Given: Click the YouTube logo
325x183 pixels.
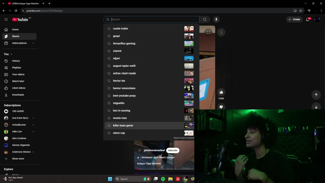Looking at the screenshot, I should [20, 20].
